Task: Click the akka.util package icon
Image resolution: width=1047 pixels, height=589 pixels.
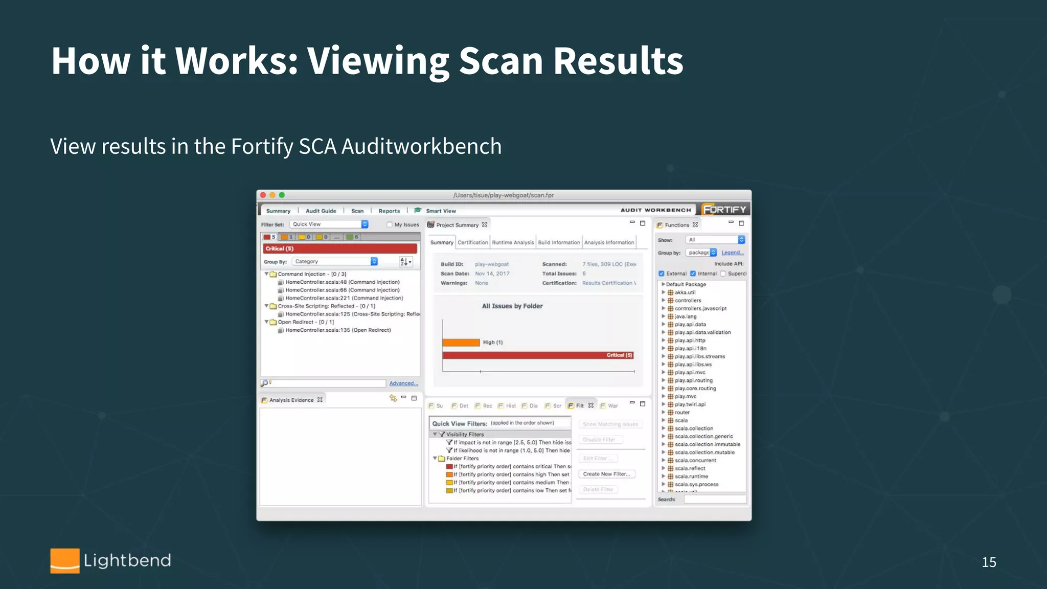Action: tap(671, 292)
